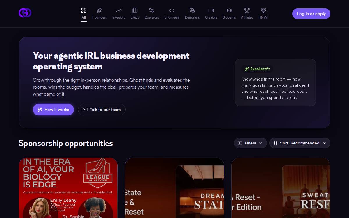Click the Sort dropdown chevron arrow

(324, 143)
